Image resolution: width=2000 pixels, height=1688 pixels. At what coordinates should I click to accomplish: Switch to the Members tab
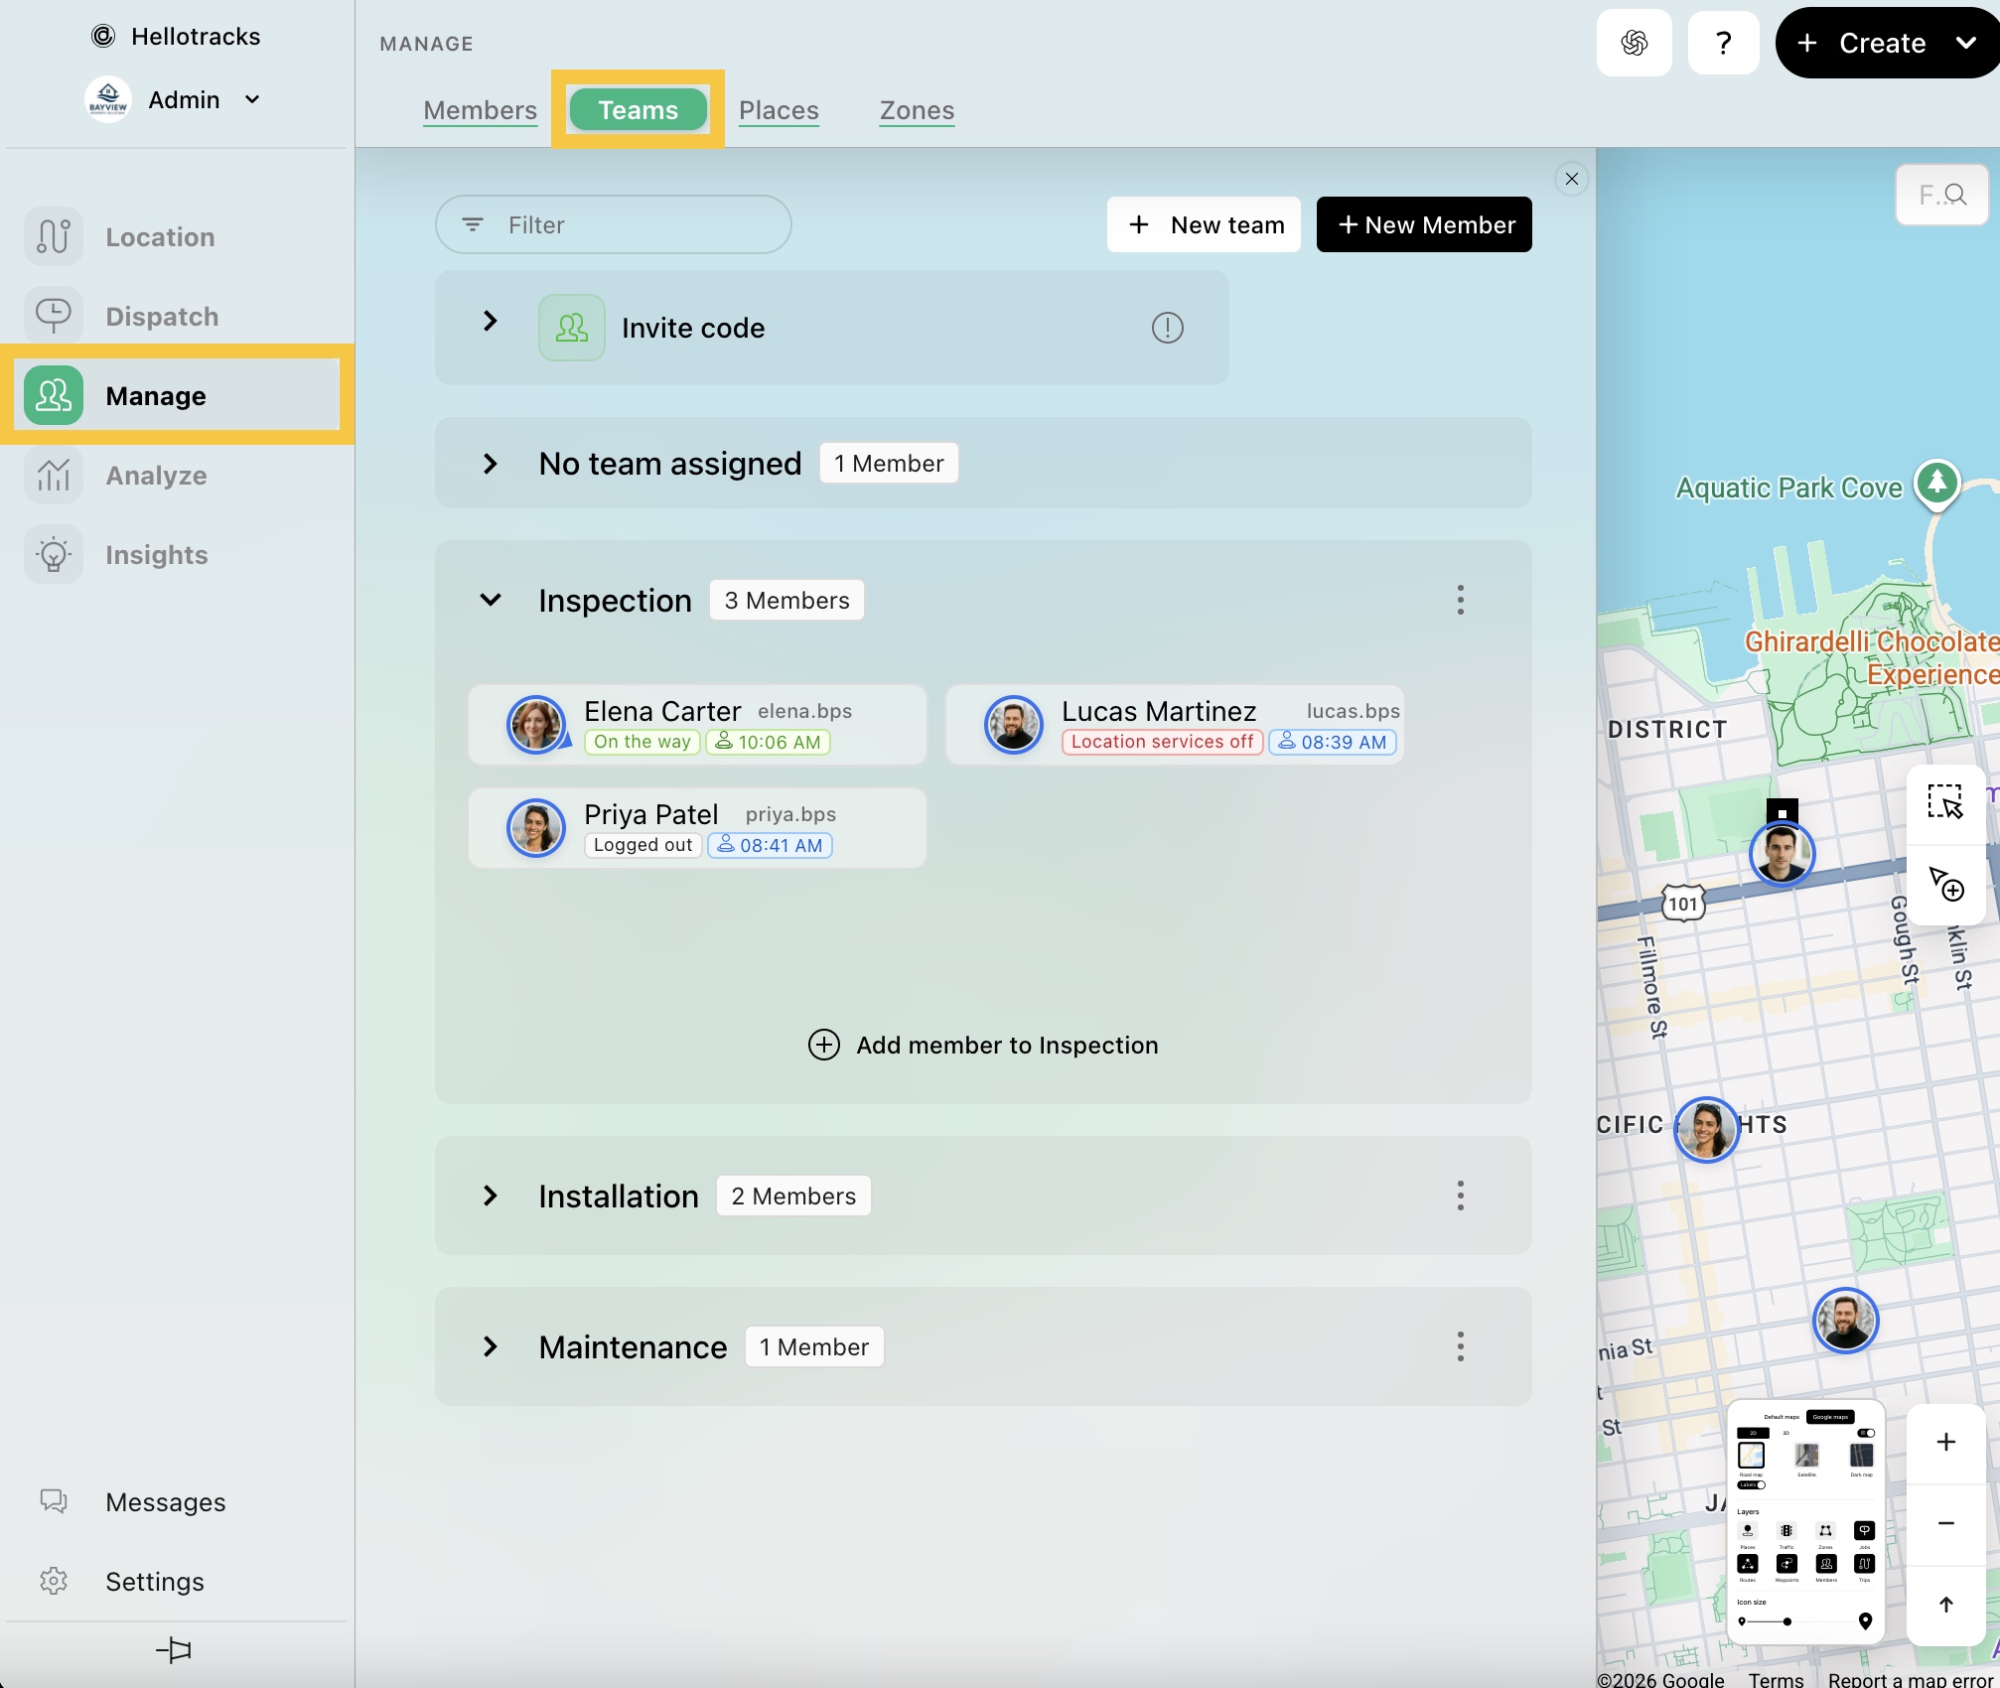pos(480,110)
